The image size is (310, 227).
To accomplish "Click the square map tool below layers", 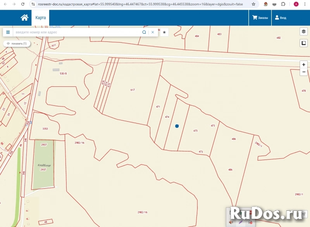I will tap(303, 43).
